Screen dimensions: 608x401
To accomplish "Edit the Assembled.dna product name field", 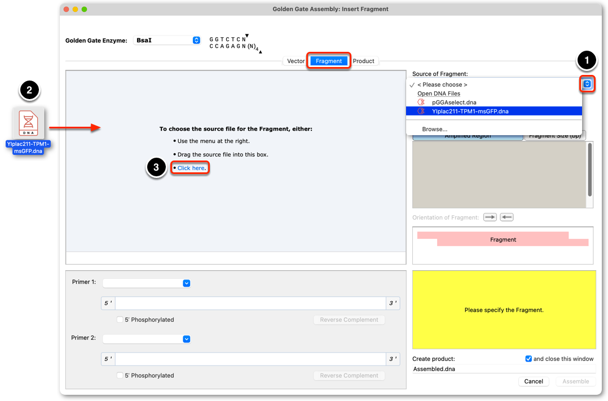I will 503,369.
